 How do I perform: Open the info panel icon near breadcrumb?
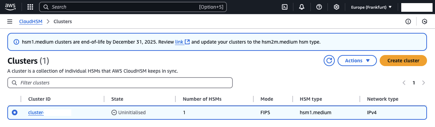click(x=408, y=21)
